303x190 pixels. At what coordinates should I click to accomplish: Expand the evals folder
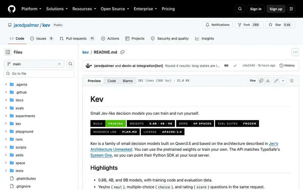click(6, 108)
